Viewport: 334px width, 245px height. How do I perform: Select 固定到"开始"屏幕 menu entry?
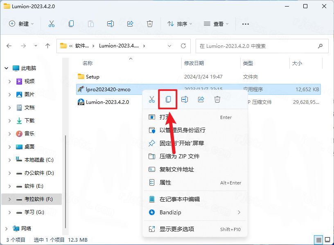[195, 143]
